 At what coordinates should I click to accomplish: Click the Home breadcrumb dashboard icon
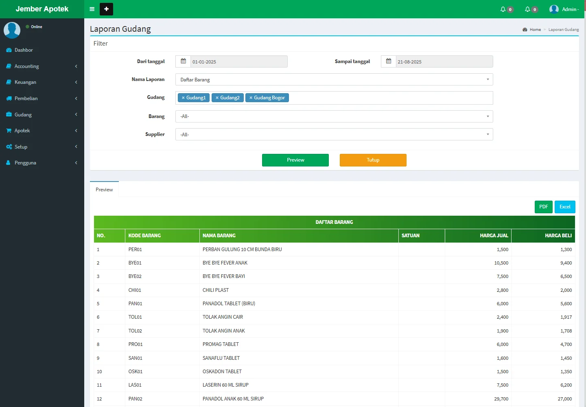525,30
